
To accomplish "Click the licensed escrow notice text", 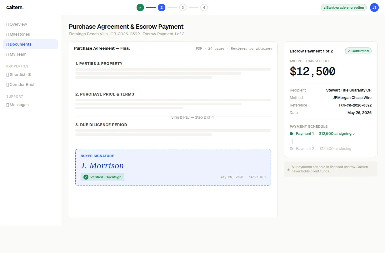I will coord(330,169).
